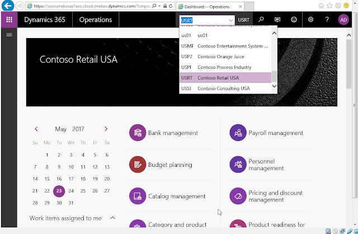Open the AD user avatar menu

coord(343,20)
